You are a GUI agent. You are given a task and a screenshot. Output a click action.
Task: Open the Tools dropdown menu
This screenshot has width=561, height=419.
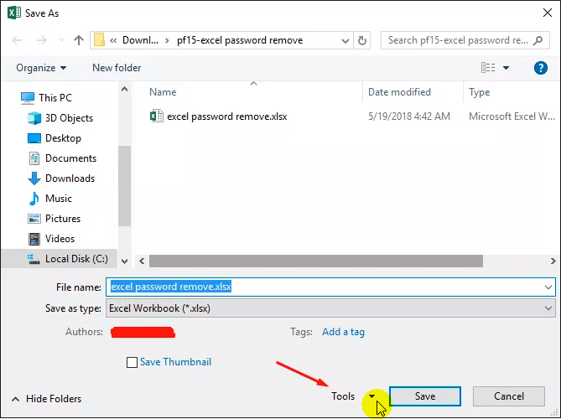[354, 396]
